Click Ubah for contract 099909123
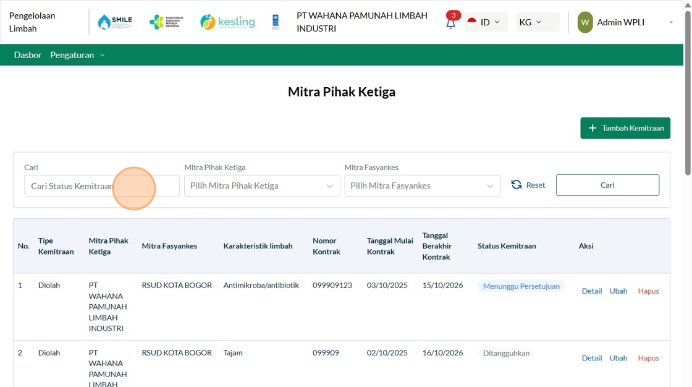The height and width of the screenshot is (387, 692). 618,291
